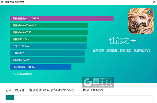Select the 乐视手机1 Pro bar
The height and width of the screenshot is (103, 157).
click(x=48, y=39)
